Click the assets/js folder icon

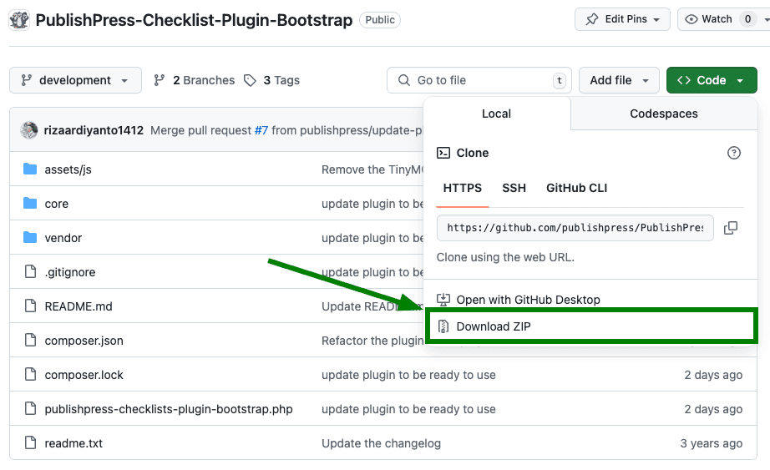coord(31,169)
